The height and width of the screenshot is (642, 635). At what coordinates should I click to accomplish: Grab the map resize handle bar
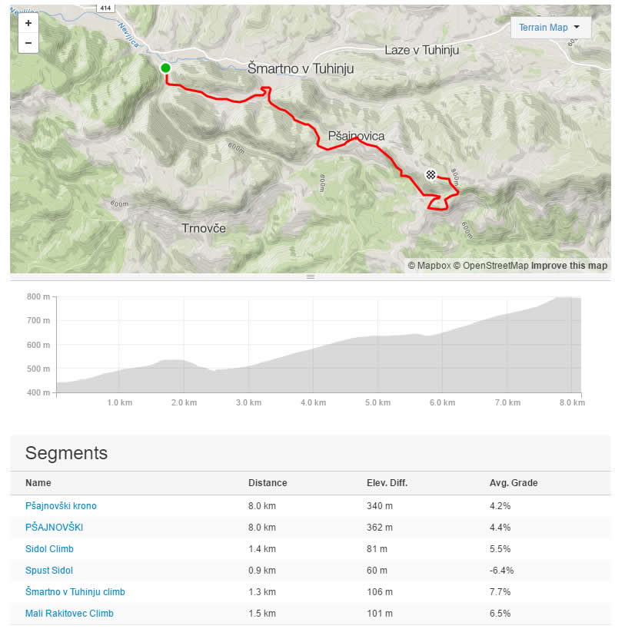point(311,277)
